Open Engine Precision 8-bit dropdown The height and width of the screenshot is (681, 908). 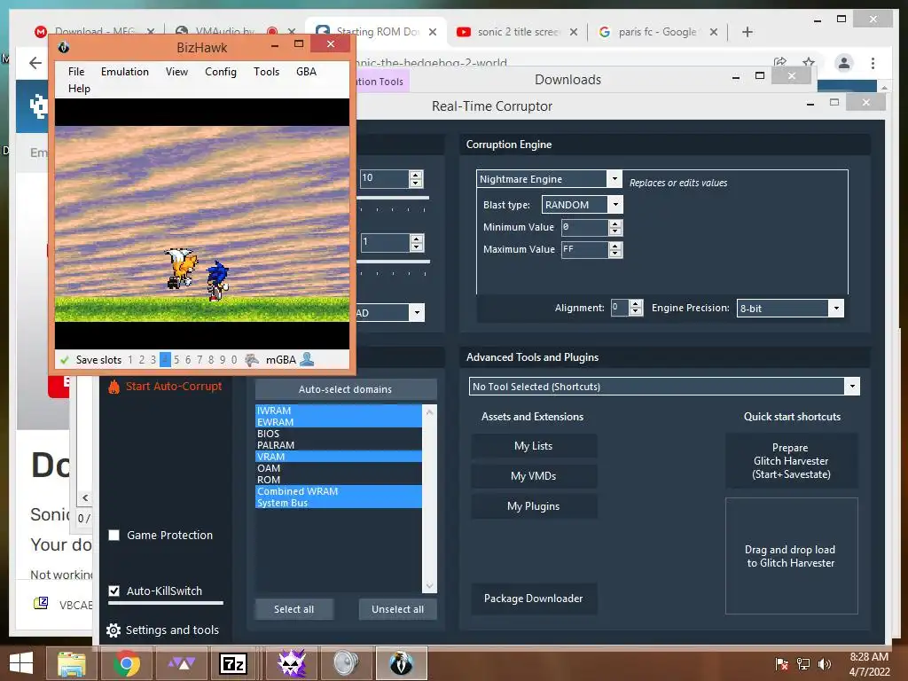pos(836,308)
